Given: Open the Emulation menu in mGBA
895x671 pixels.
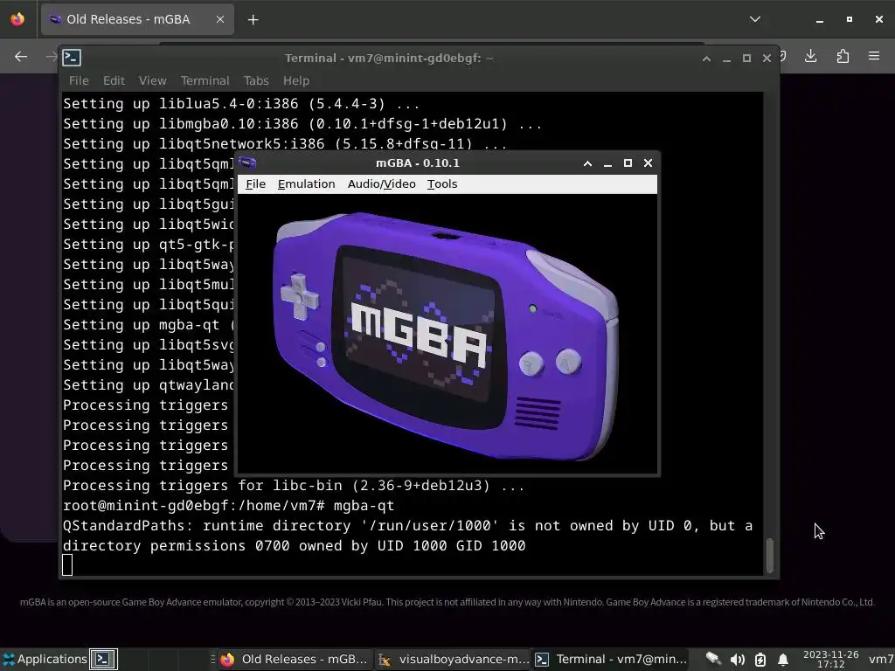Looking at the screenshot, I should (306, 183).
